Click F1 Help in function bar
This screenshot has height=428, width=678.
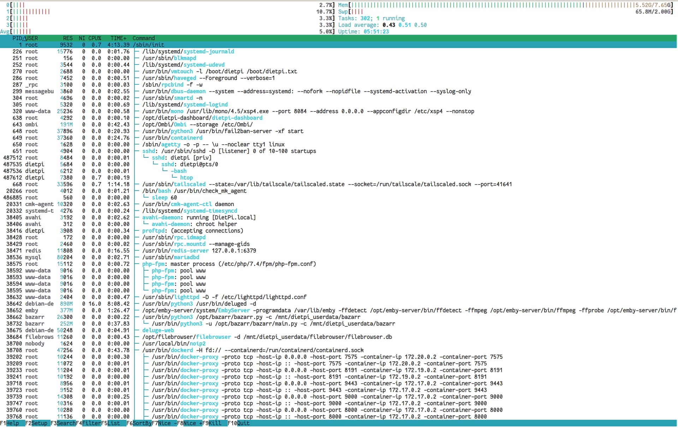click(13, 423)
